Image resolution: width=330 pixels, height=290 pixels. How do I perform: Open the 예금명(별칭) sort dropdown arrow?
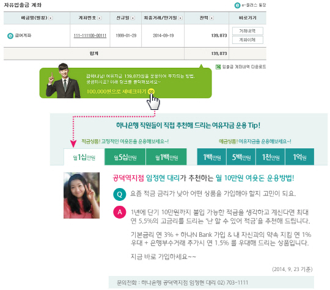(51, 18)
